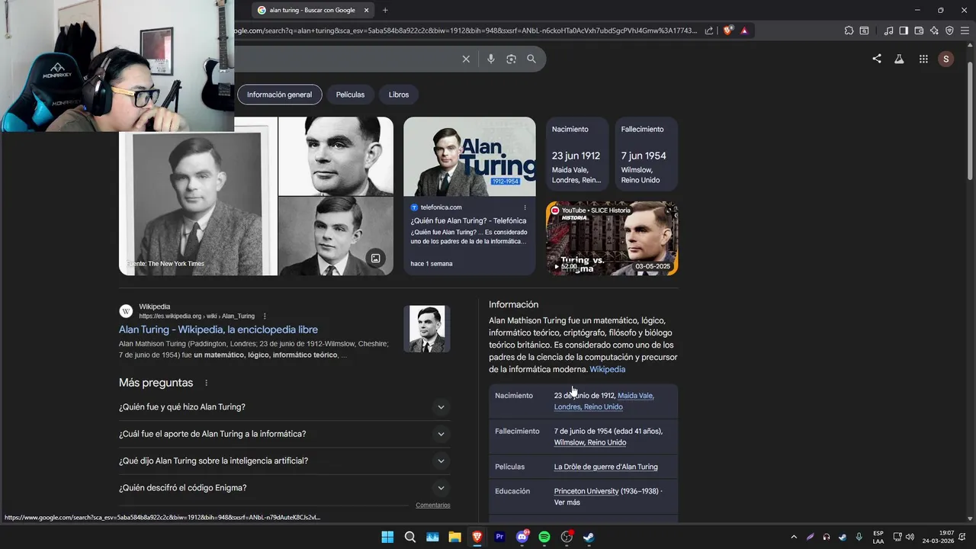Open Google Lens image search
Viewport: 976px width, 549px height.
(x=511, y=59)
